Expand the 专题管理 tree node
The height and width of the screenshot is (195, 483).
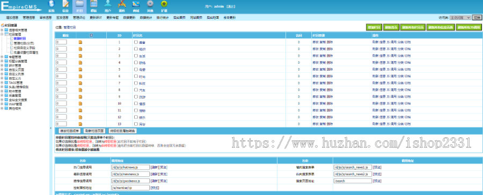tap(2, 57)
